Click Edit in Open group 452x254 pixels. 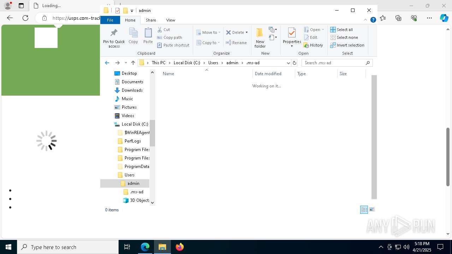tap(310, 37)
